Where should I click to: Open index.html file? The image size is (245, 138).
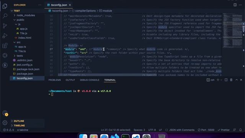tap(24, 38)
